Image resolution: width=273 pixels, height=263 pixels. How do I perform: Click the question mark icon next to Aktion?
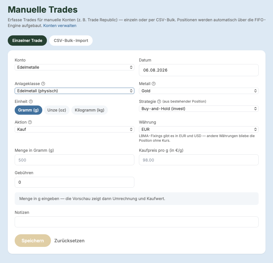(30, 122)
